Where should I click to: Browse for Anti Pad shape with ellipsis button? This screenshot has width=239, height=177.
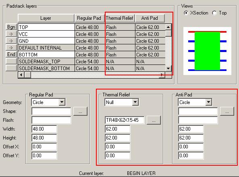pos(227,111)
